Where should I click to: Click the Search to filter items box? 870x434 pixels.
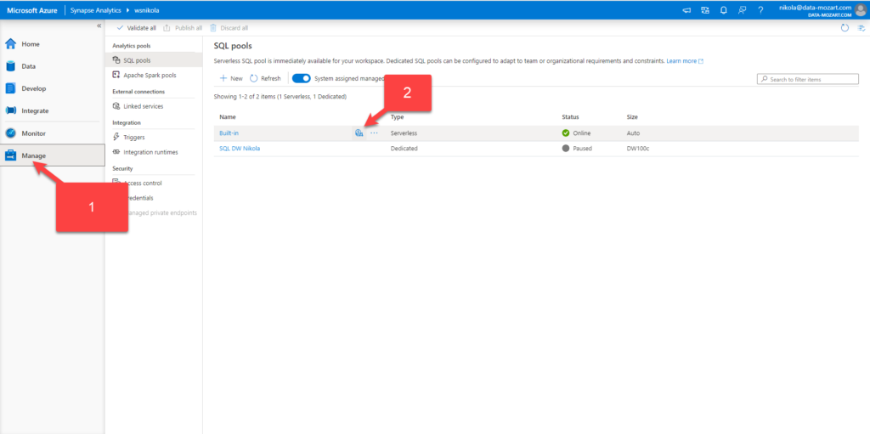807,79
